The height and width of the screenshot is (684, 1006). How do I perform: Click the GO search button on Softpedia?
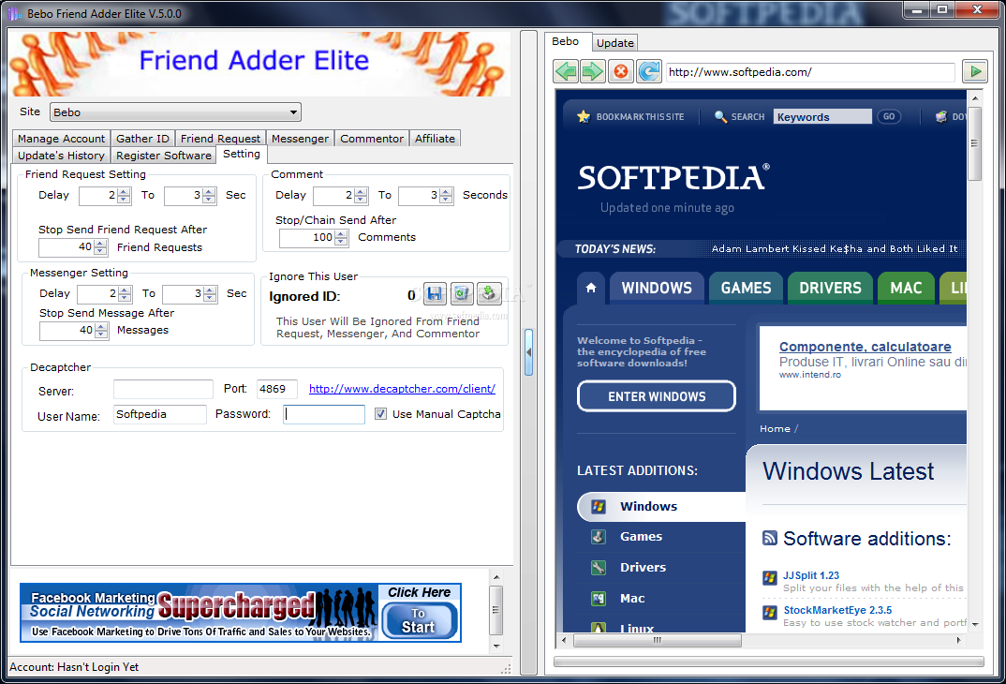coord(889,117)
